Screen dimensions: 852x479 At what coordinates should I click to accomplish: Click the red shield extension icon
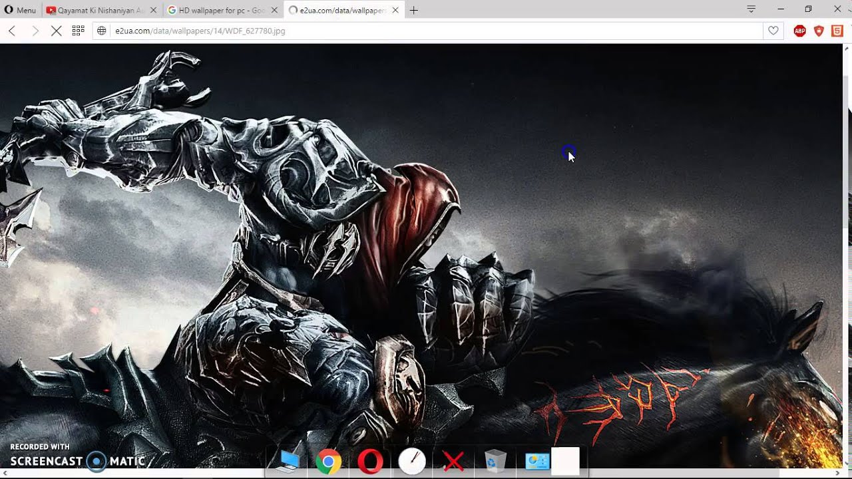[819, 31]
